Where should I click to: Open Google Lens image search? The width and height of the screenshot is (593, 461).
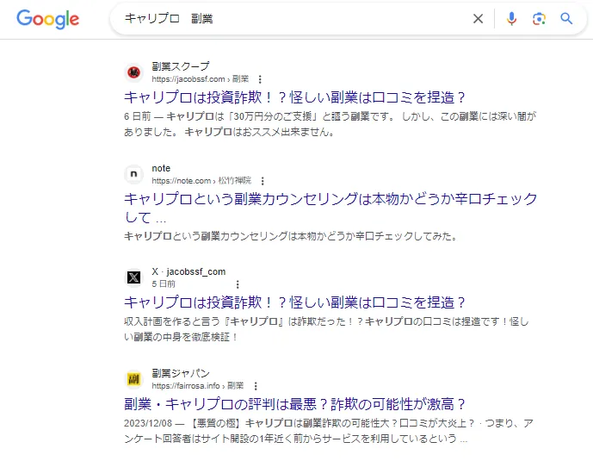point(539,19)
